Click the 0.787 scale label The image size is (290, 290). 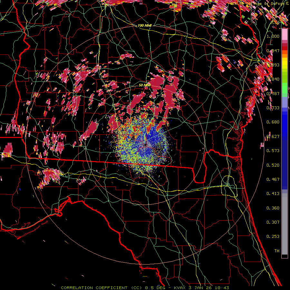tap(273, 93)
